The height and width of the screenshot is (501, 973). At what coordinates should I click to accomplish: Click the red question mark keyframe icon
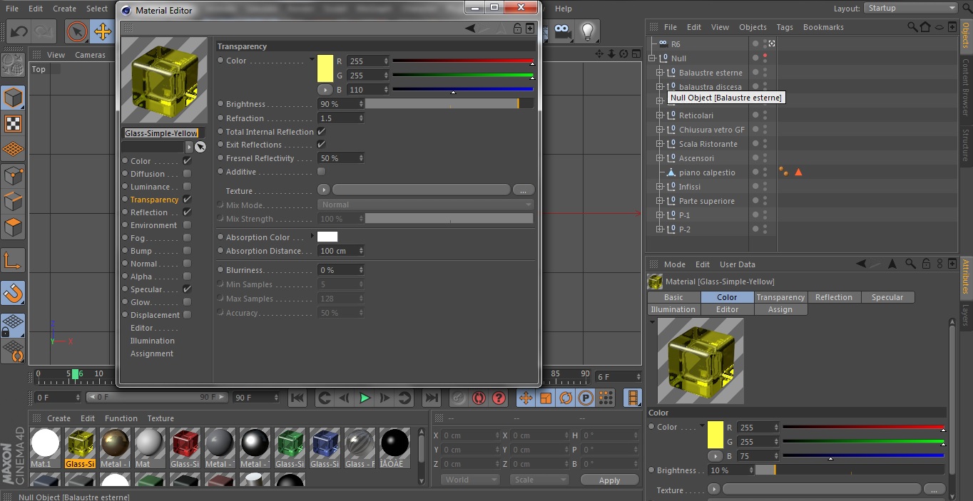tap(499, 398)
